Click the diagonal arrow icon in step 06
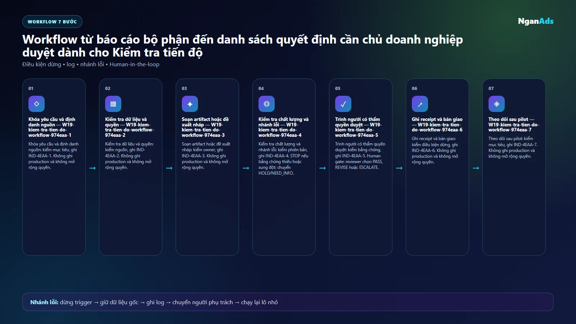 pos(420,104)
